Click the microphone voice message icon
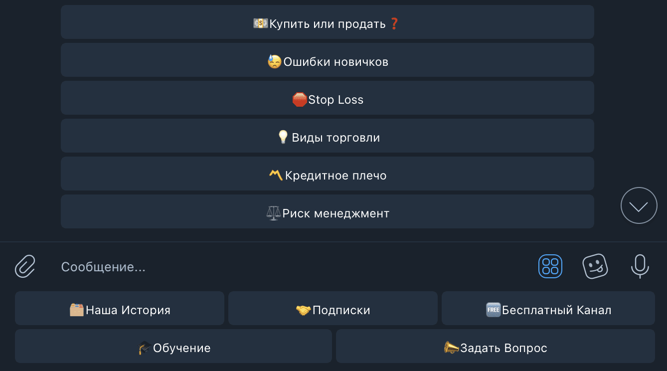 point(640,266)
